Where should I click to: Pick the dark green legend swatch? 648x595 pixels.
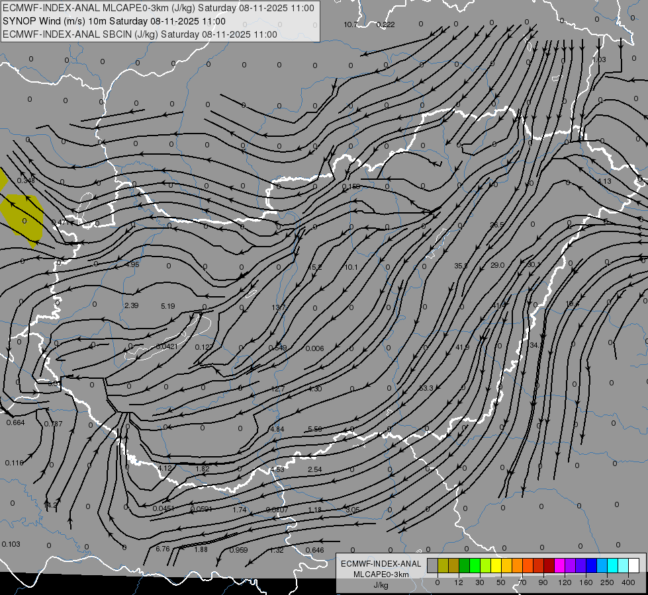[x=465, y=565]
